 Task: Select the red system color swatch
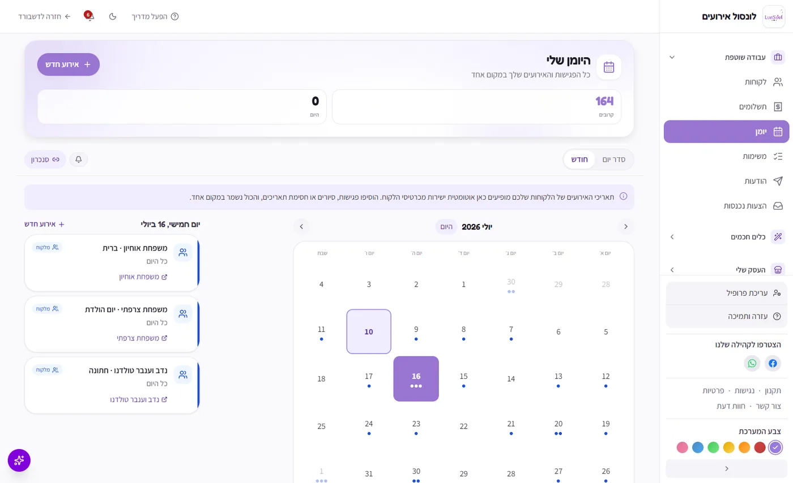tap(760, 447)
